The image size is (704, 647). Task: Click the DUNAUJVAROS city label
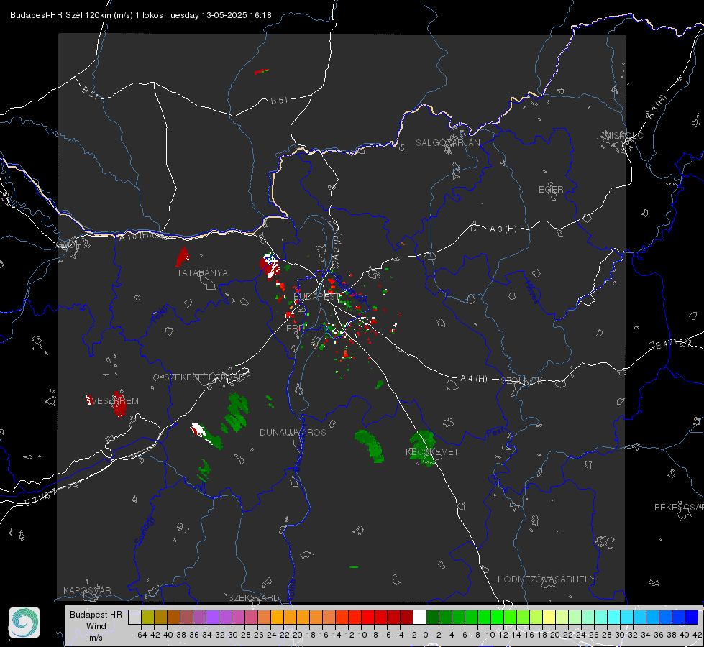pyautogui.click(x=293, y=432)
